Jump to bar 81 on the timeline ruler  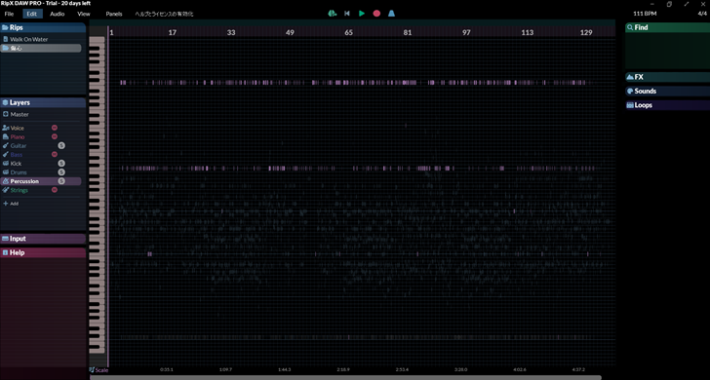(x=408, y=32)
